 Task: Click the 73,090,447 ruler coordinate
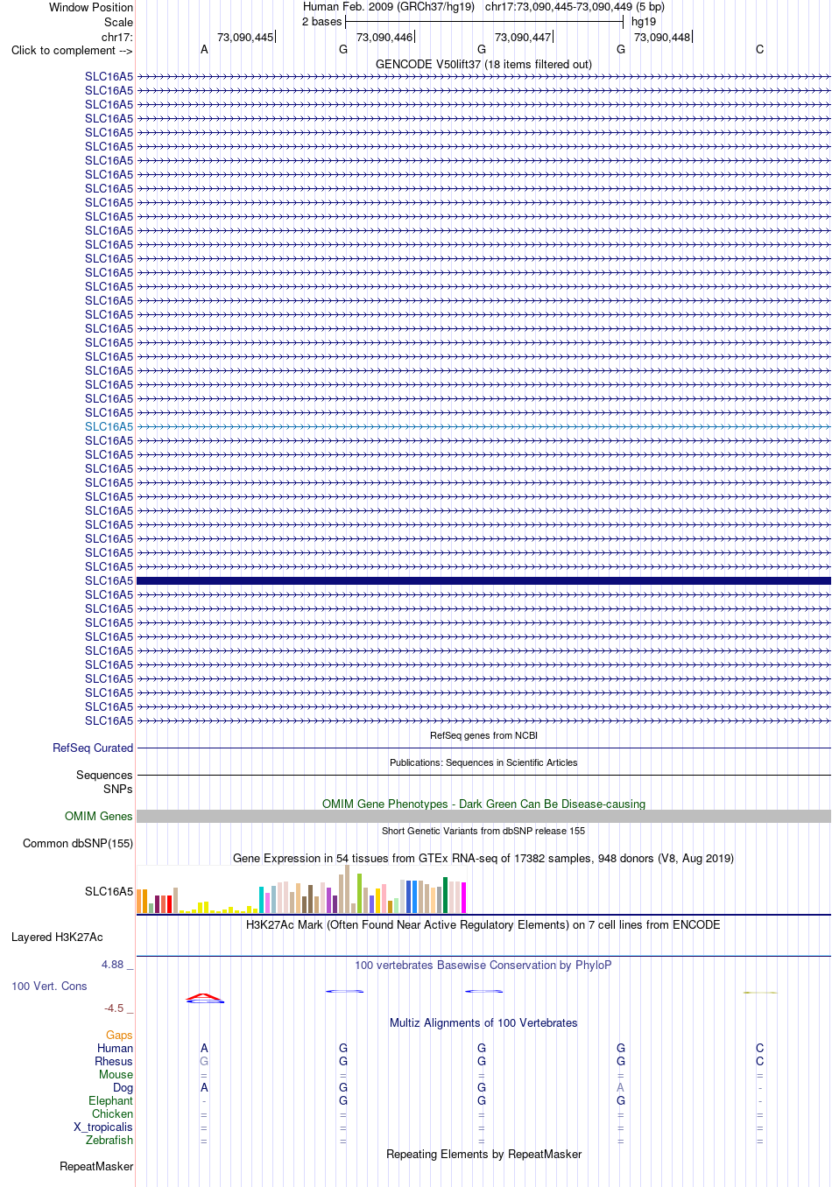point(523,37)
